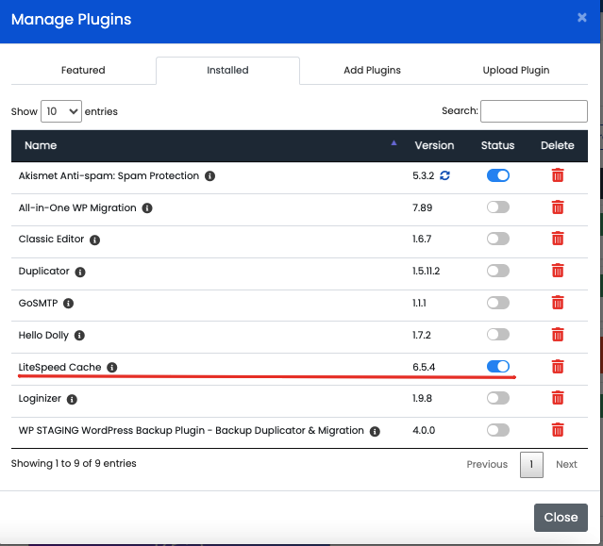Click trash icon for Classic Editor

pos(558,239)
